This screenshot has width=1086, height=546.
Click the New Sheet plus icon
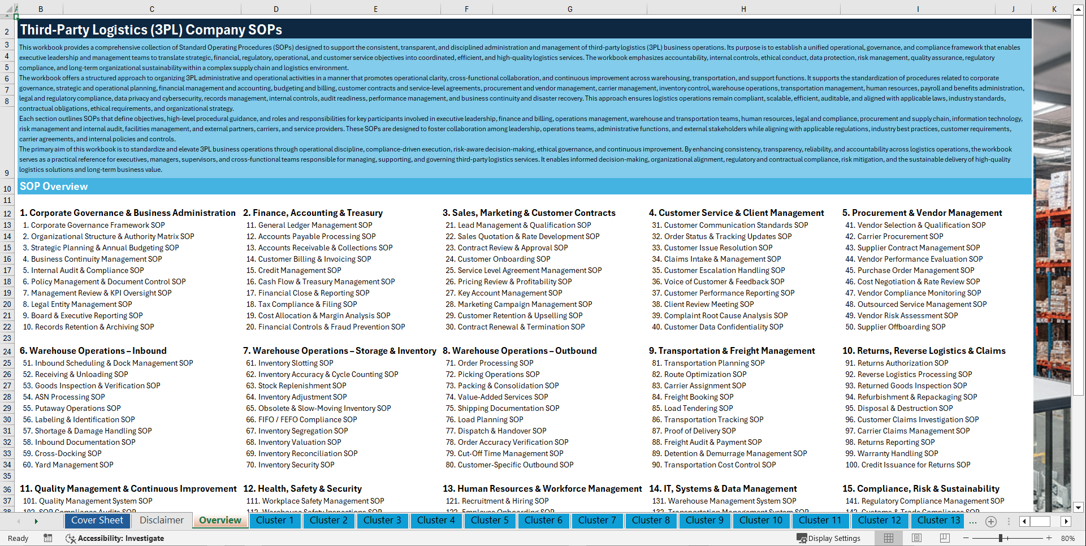(x=990, y=521)
